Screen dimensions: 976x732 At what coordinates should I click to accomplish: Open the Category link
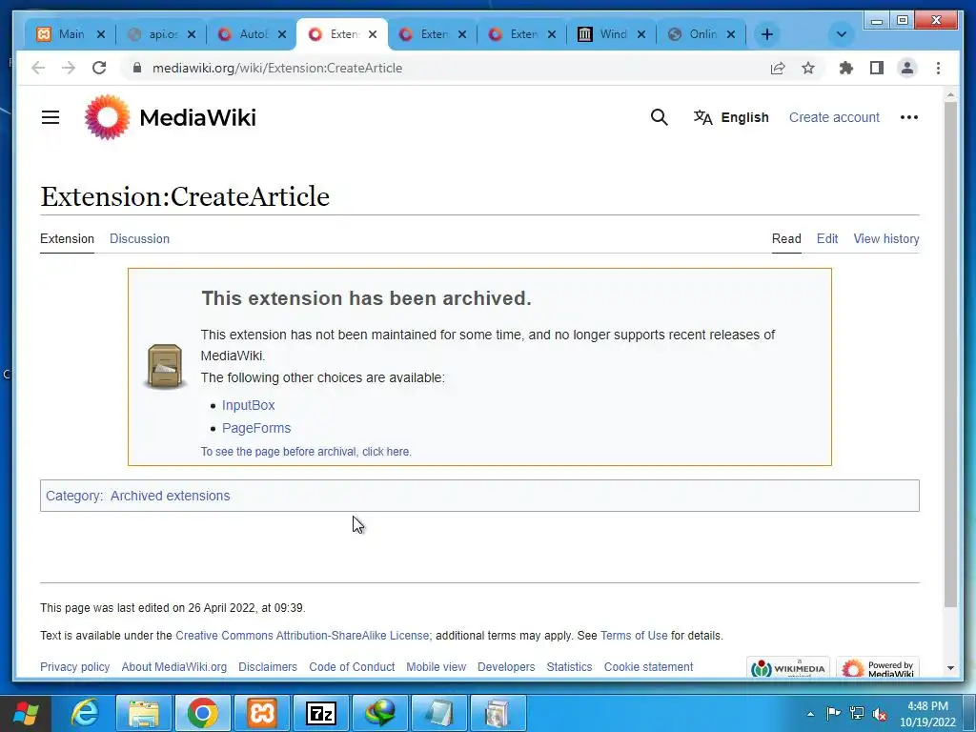(72, 496)
